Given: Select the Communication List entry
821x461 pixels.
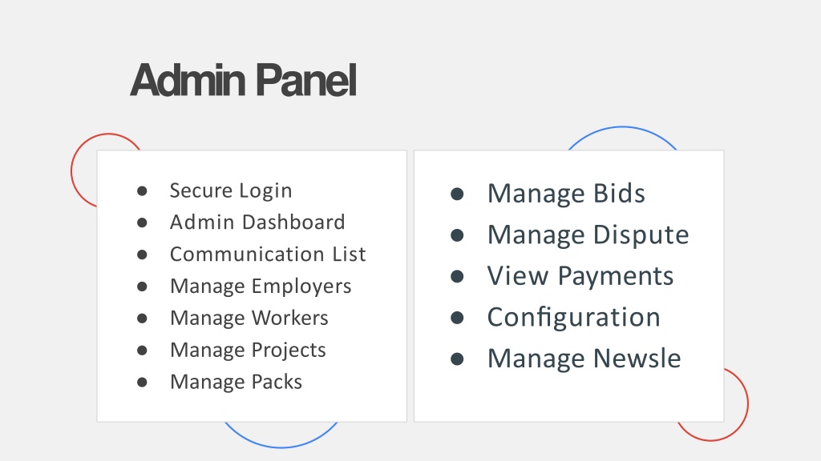Looking at the screenshot, I should click(x=268, y=254).
